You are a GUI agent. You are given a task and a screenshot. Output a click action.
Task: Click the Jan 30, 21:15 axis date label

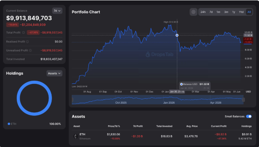click(x=177, y=92)
